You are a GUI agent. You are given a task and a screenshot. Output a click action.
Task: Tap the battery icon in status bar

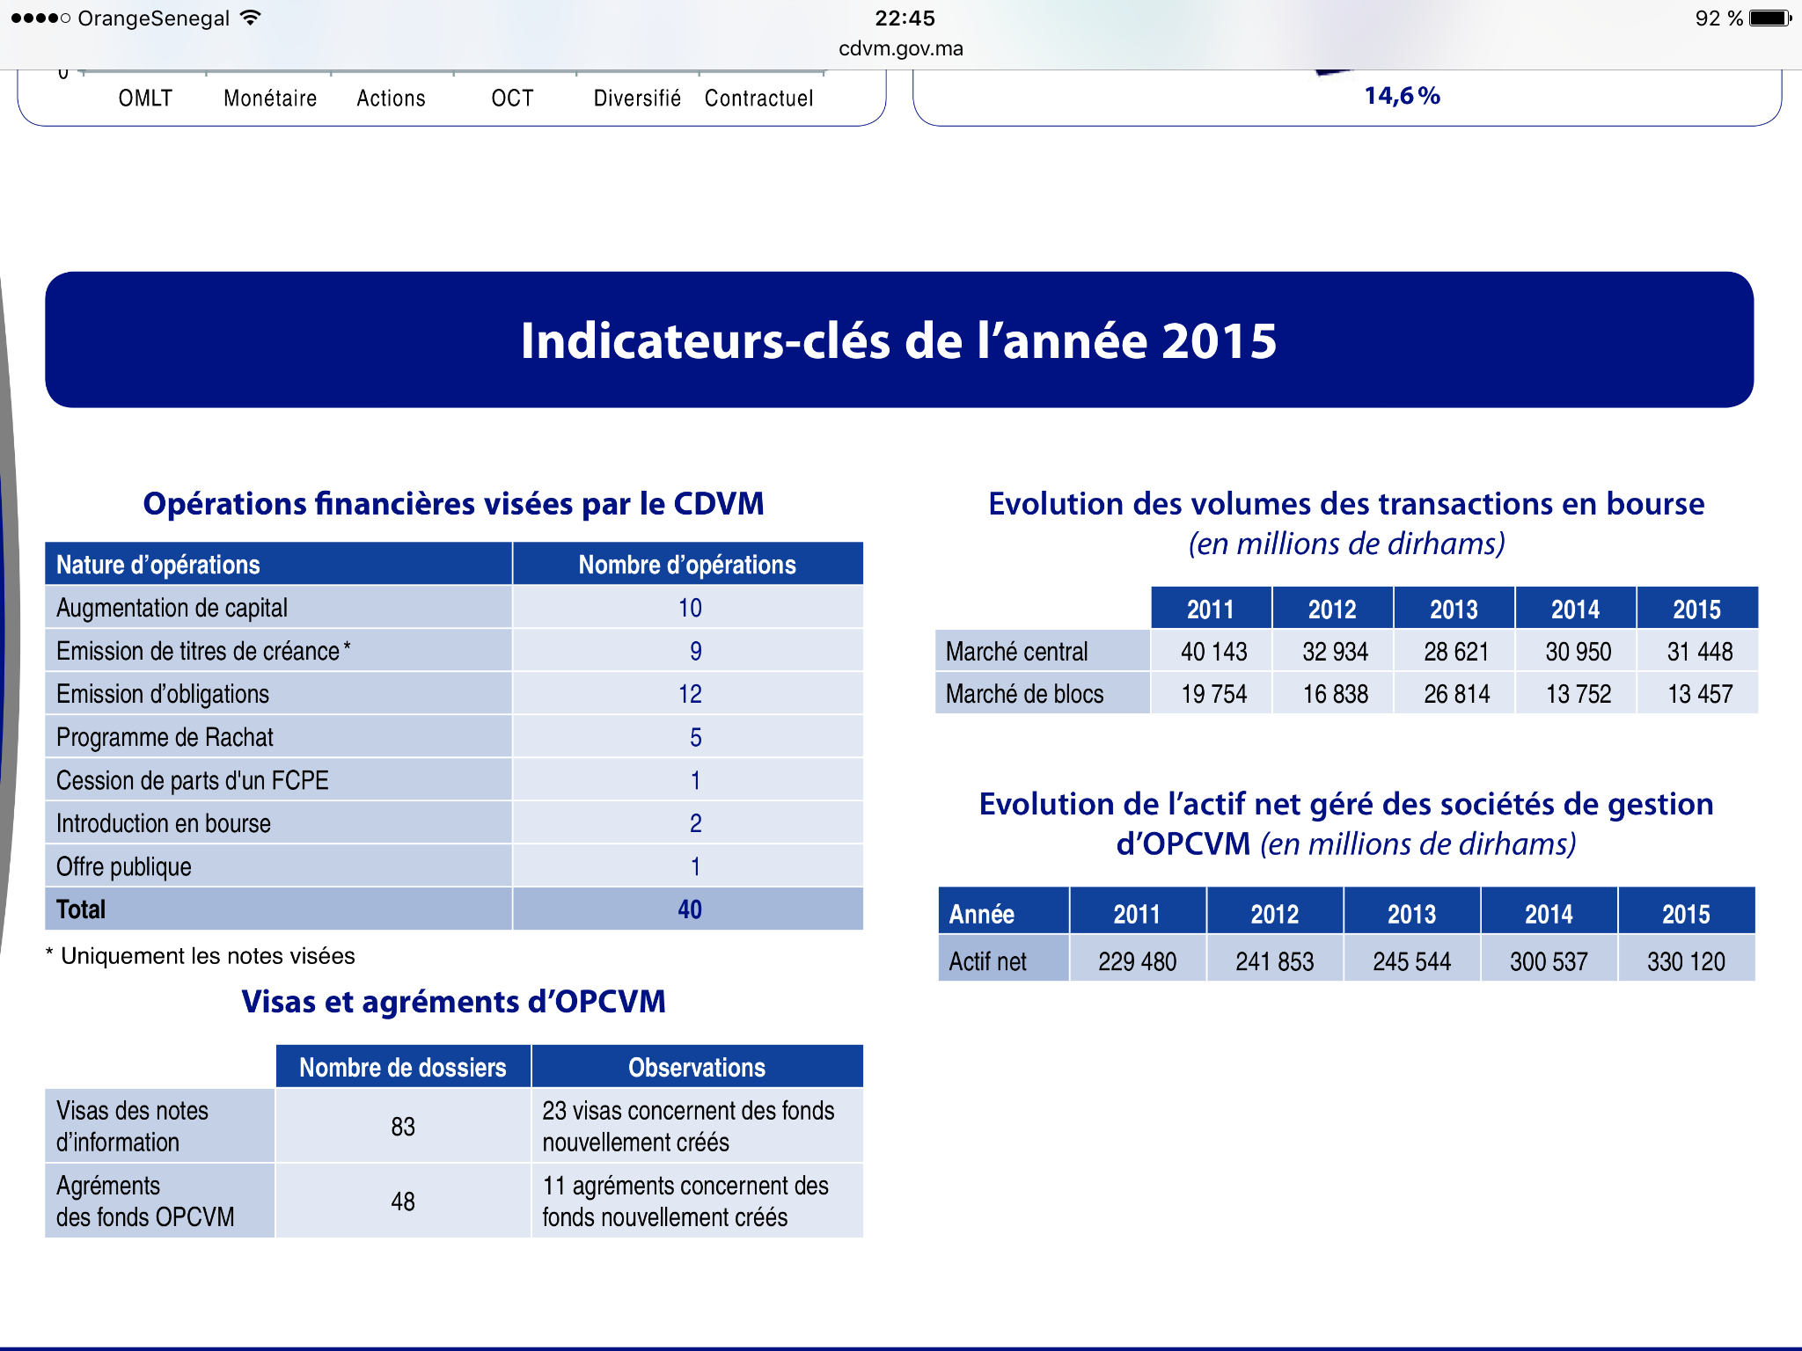(x=1769, y=18)
